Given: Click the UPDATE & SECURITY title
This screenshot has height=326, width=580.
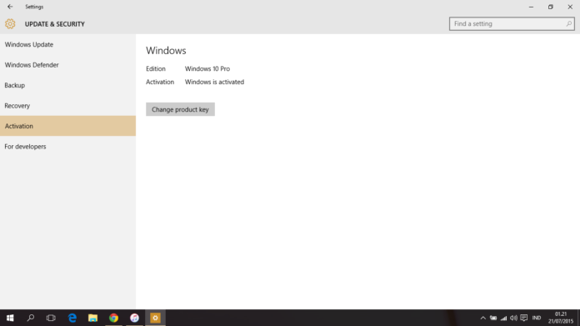Looking at the screenshot, I should click(55, 24).
